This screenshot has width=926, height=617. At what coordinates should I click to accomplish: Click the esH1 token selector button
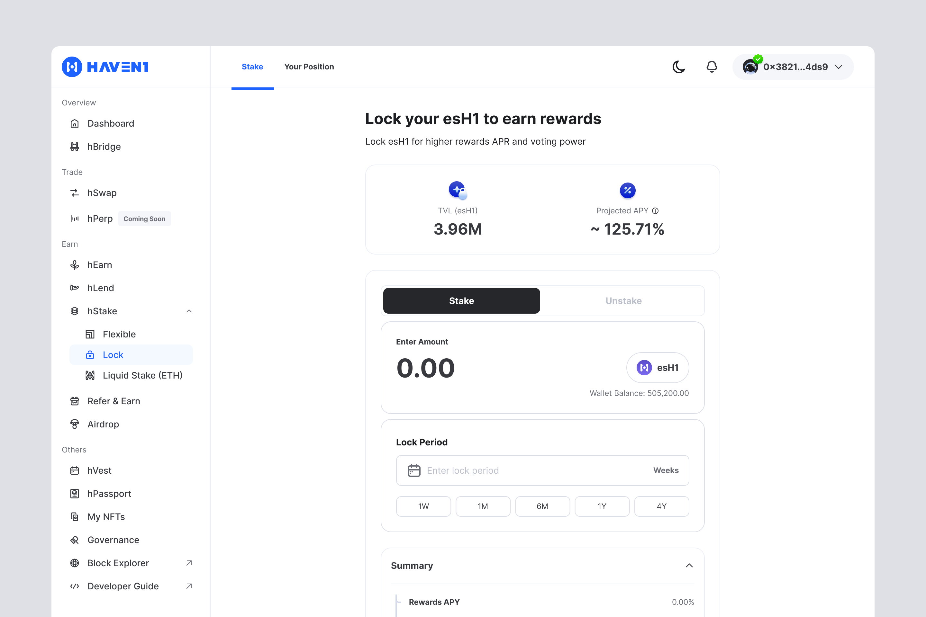pyautogui.click(x=658, y=368)
